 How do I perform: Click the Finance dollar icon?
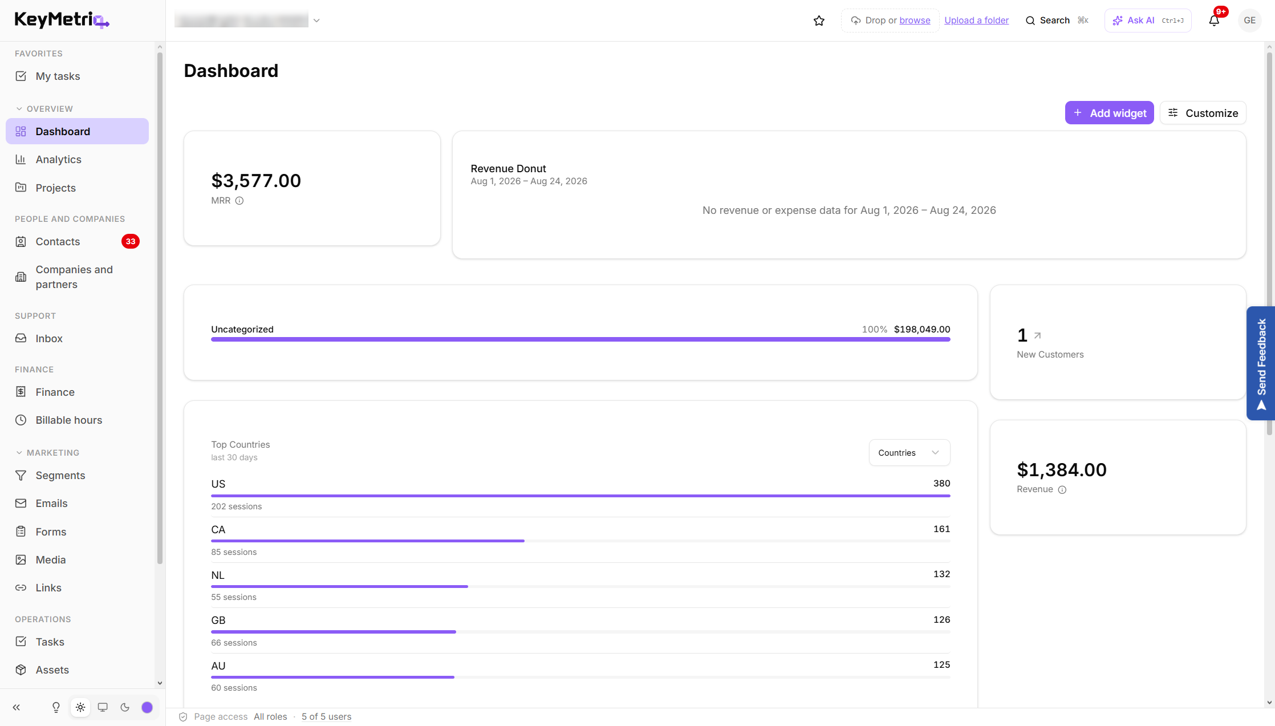click(x=21, y=392)
